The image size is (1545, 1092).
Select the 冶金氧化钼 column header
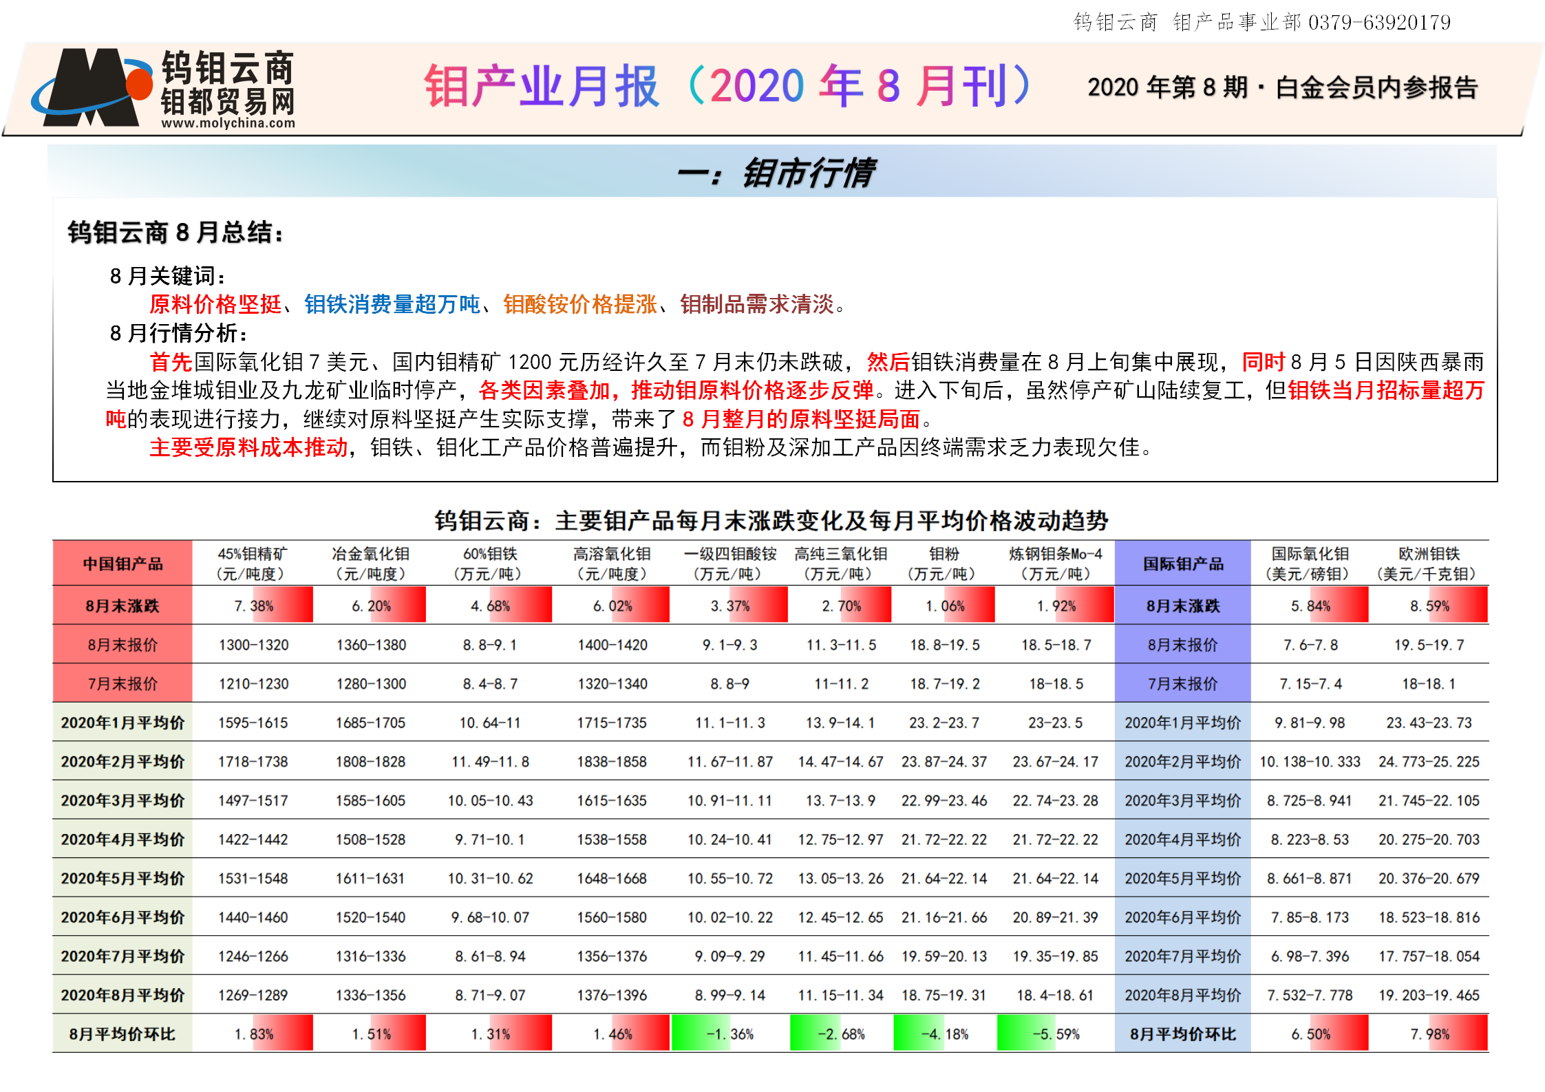point(370,564)
